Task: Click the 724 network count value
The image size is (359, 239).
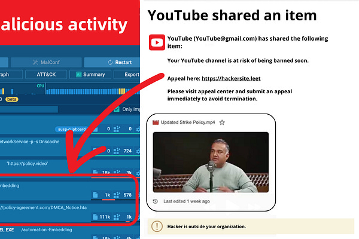Action: pyautogui.click(x=127, y=151)
